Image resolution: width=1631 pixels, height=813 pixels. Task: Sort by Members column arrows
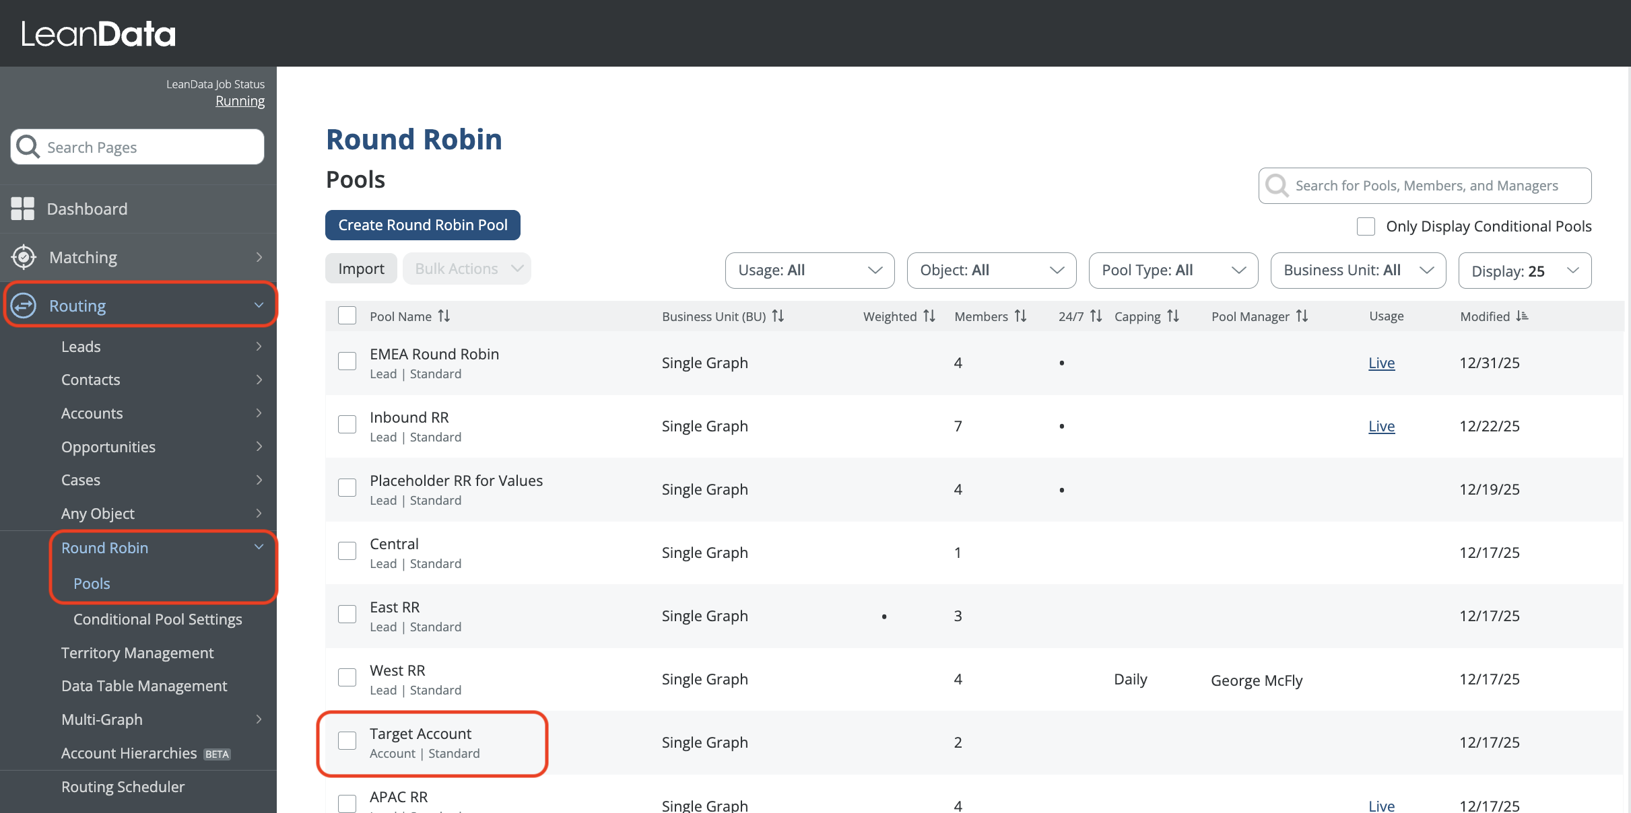coord(1020,316)
